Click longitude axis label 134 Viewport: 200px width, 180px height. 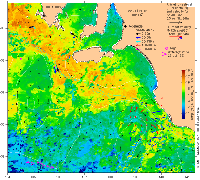(7, 177)
